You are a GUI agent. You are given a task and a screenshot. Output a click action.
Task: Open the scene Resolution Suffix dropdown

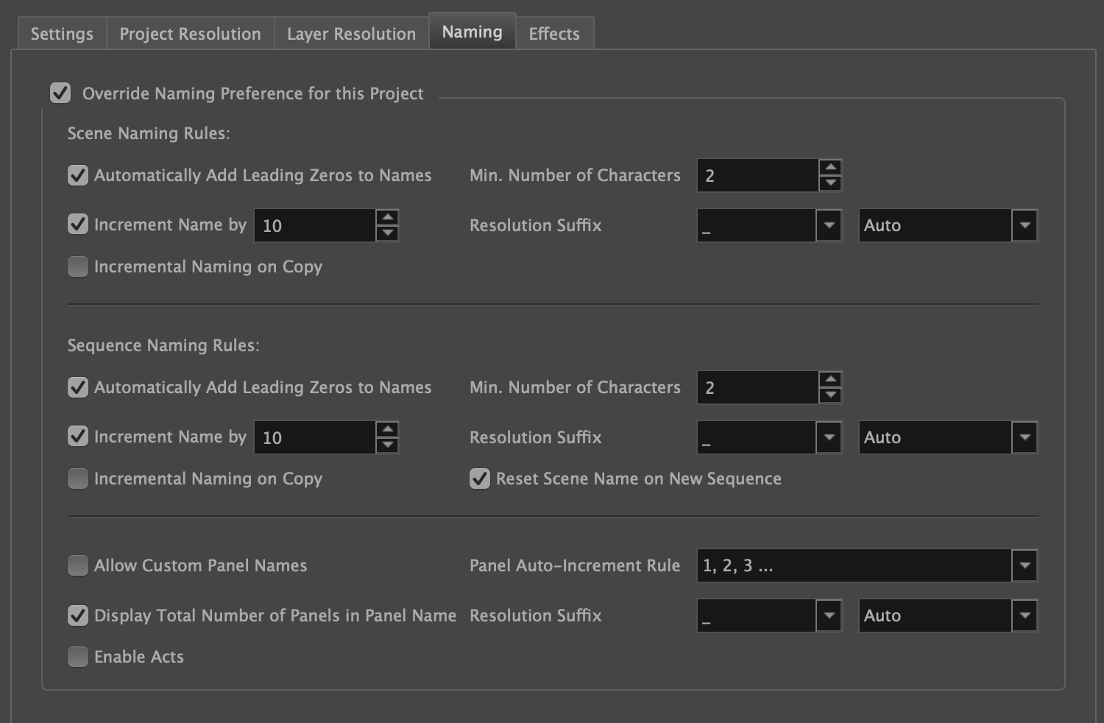(829, 225)
